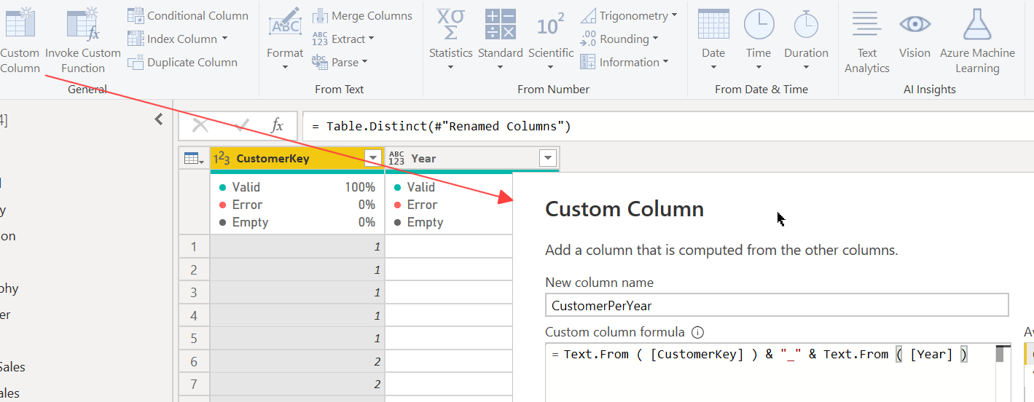Open the Scientific operations menu

click(x=551, y=38)
